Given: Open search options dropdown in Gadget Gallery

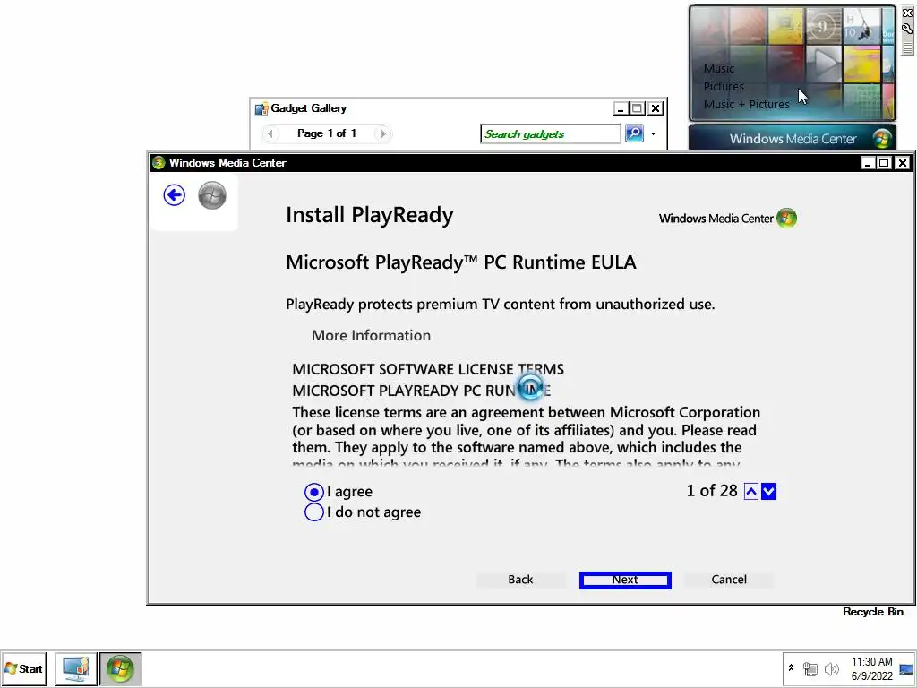Looking at the screenshot, I should pos(653,134).
